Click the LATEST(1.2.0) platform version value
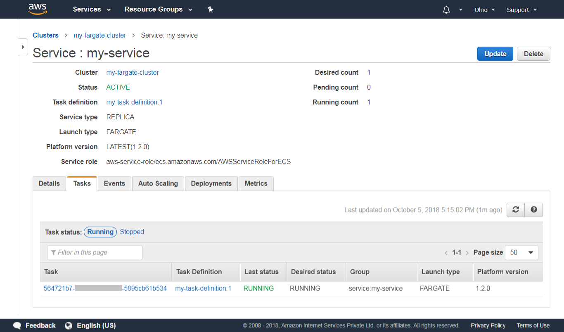The height and width of the screenshot is (332, 564). 128,147
